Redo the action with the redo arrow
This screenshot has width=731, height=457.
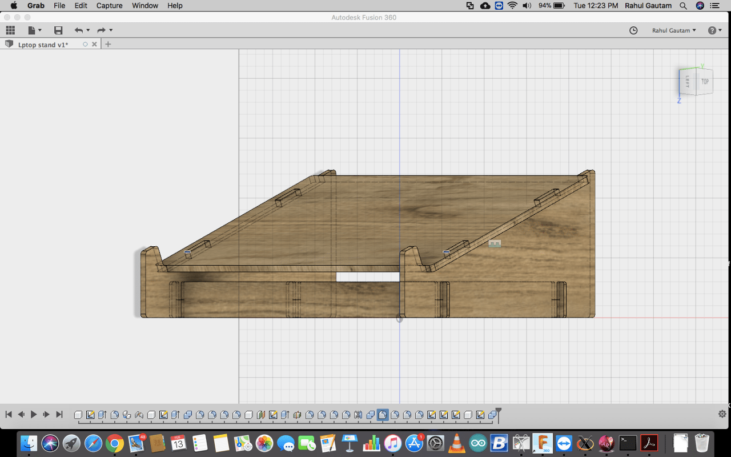(x=101, y=30)
